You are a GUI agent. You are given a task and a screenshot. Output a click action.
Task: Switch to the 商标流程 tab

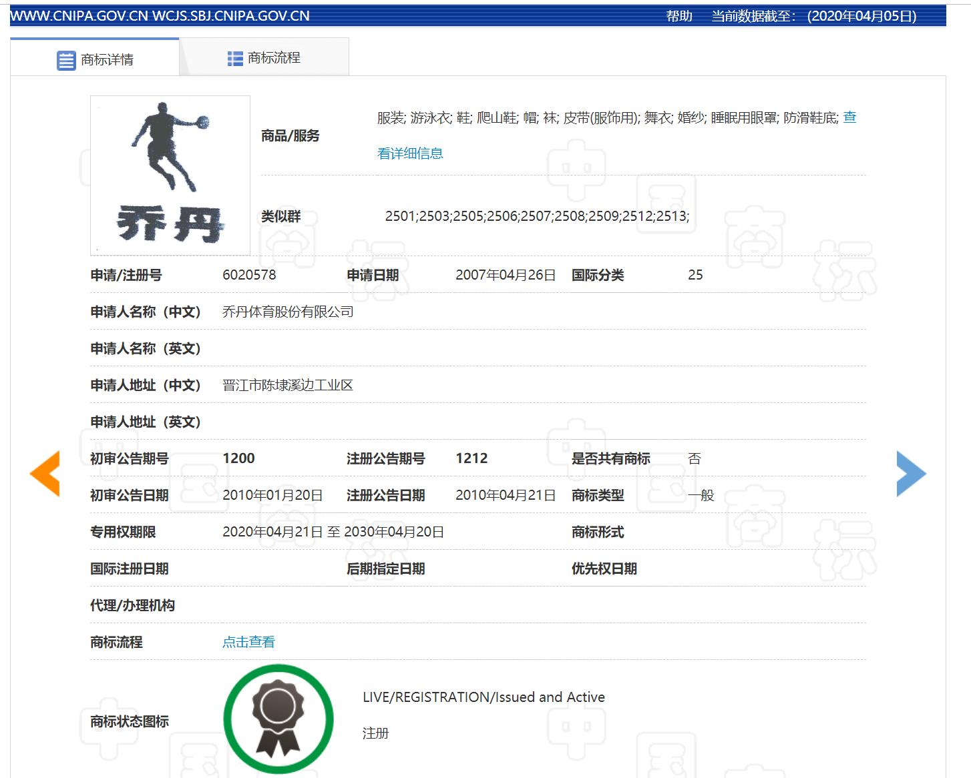pyautogui.click(x=274, y=58)
